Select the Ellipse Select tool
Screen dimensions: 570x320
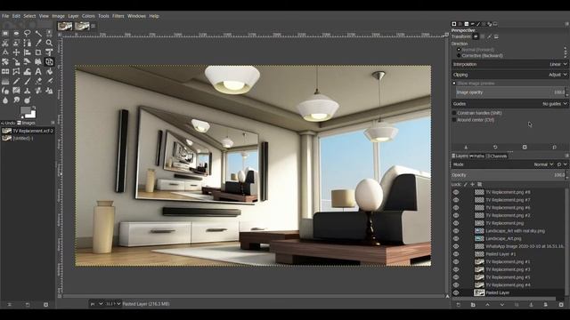click(x=16, y=34)
